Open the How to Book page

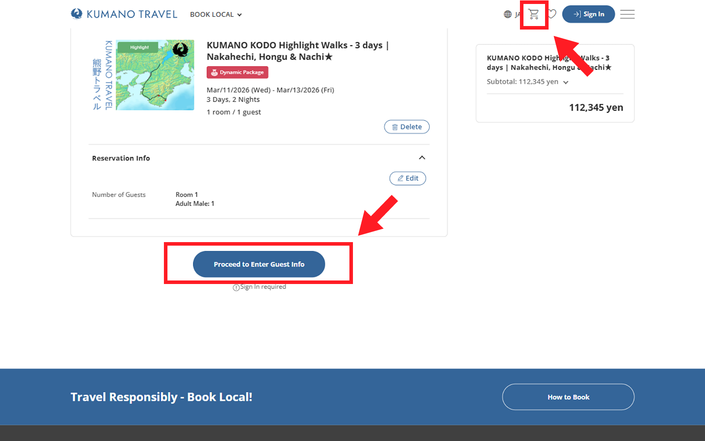pyautogui.click(x=568, y=397)
